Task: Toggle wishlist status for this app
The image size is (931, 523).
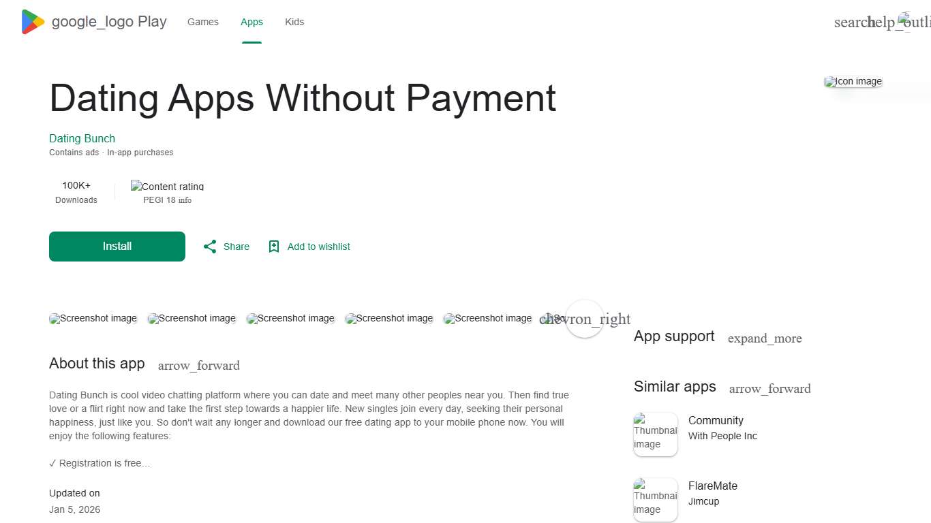Action: point(309,246)
